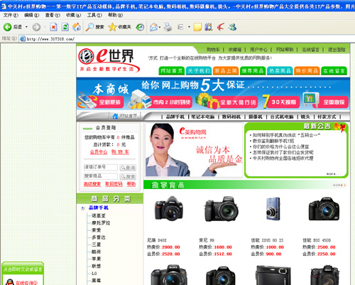
Task: Open the 工具(T) menu
Action: (94, 15)
